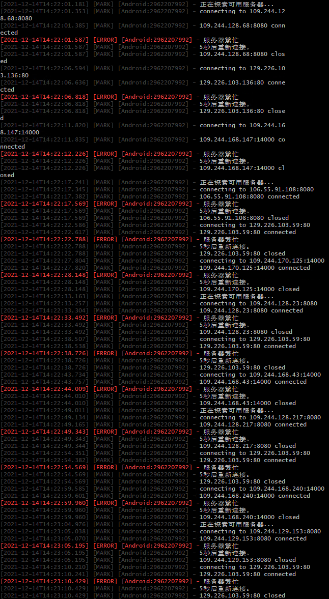Select the 14:22:33.163 正在探索可用服务器 line
The height and width of the screenshot is (599, 329).
[137, 296]
